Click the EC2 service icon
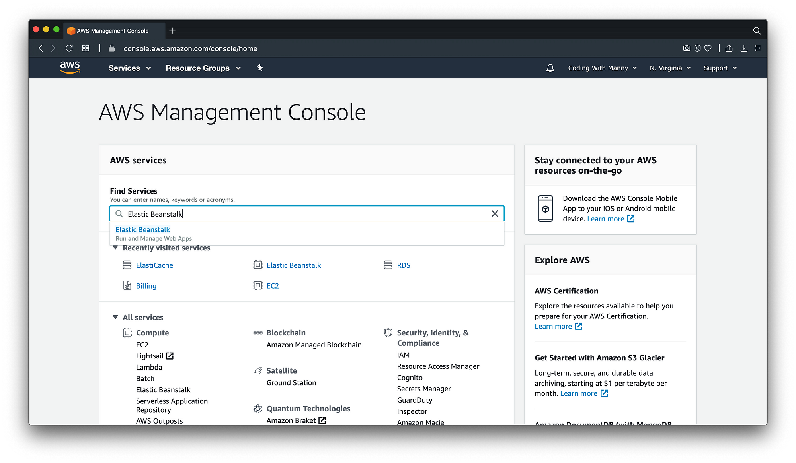The image size is (796, 463). 257,285
